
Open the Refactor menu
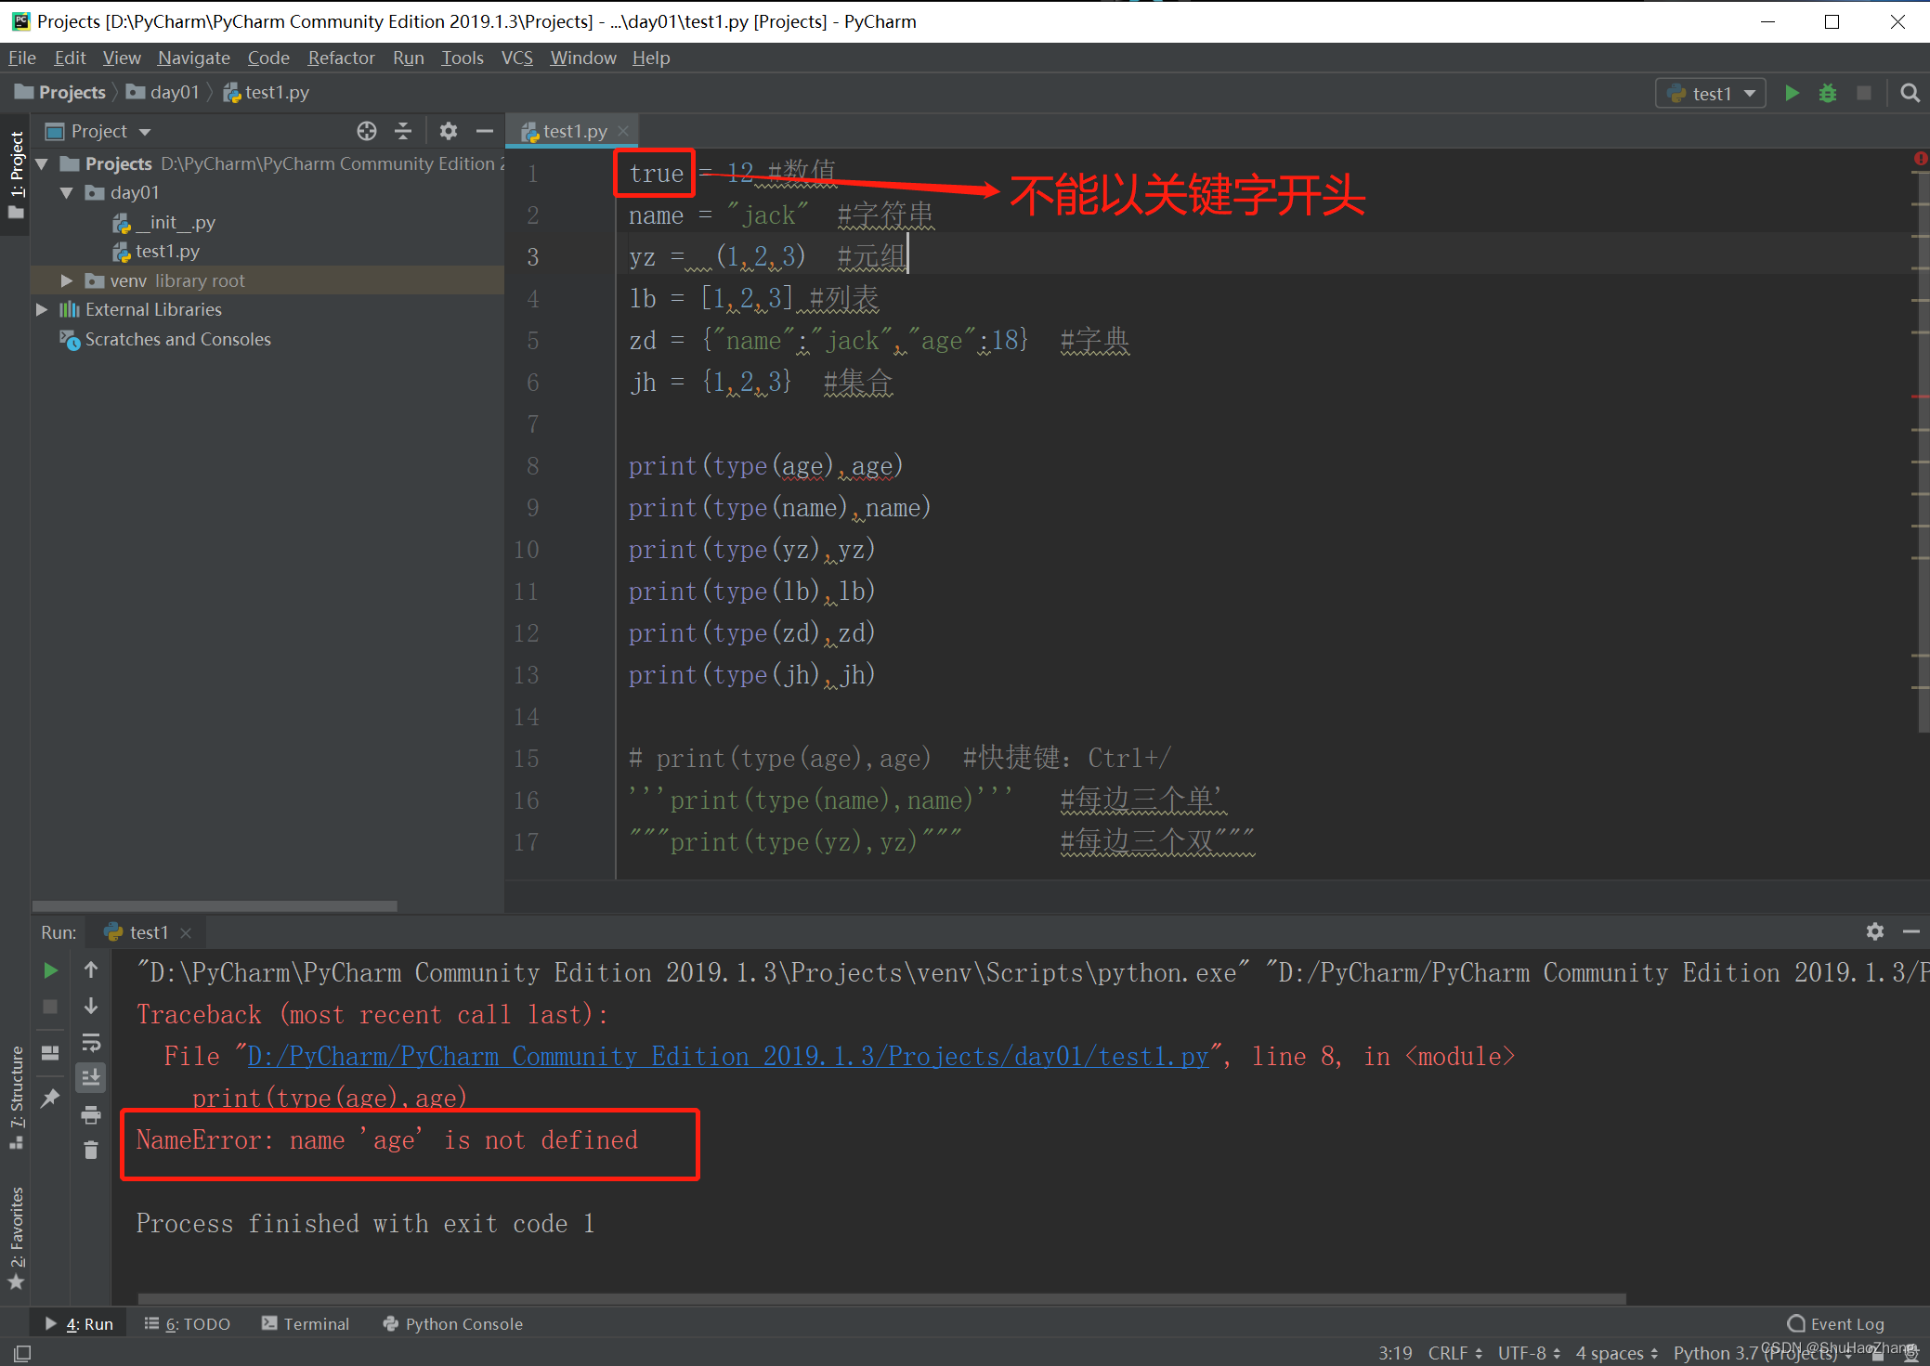(x=341, y=58)
